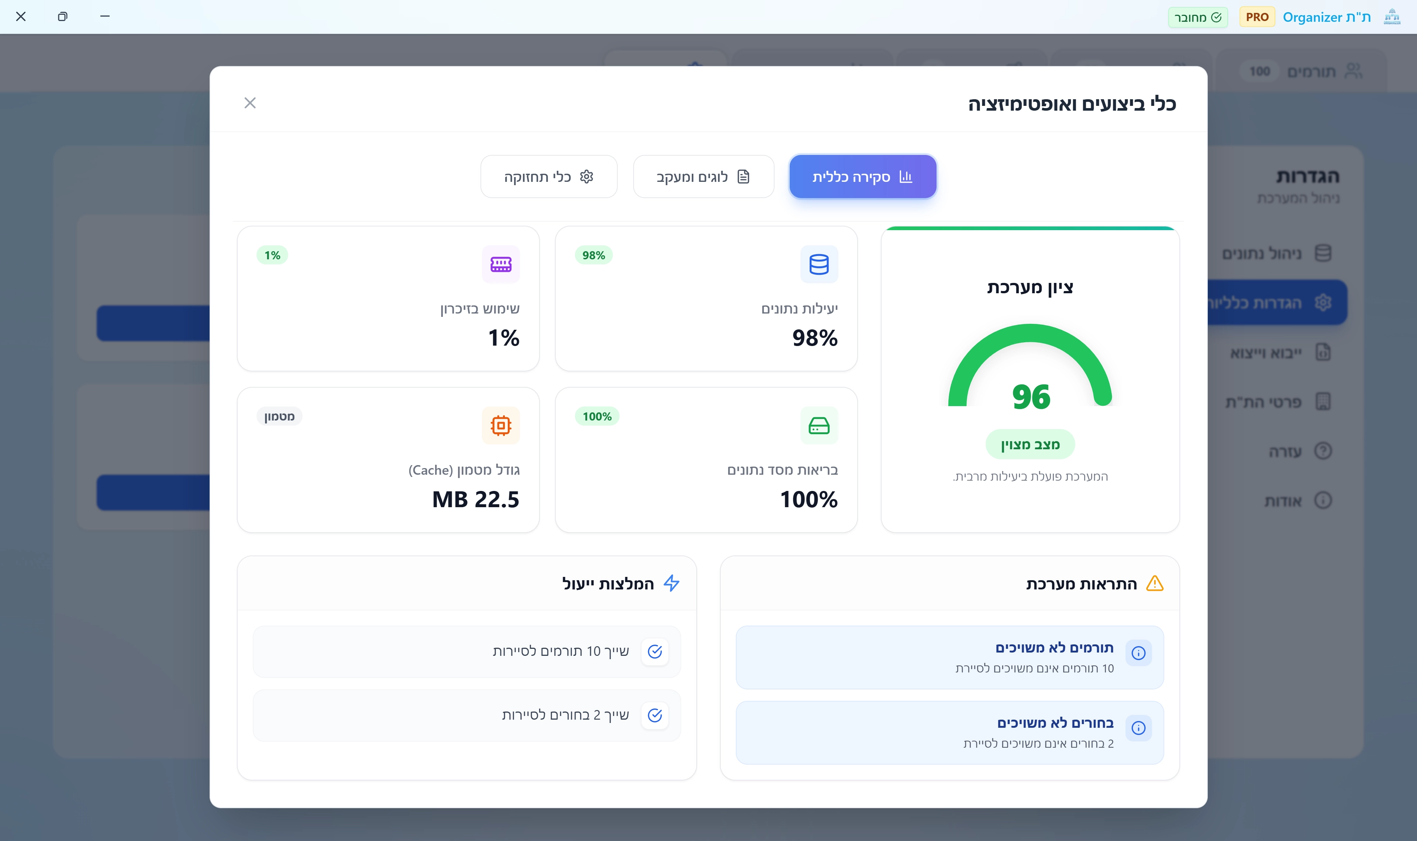Image resolution: width=1417 pixels, height=841 pixels.
Task: Click info icon of unassigned students alert
Action: click(x=1138, y=728)
